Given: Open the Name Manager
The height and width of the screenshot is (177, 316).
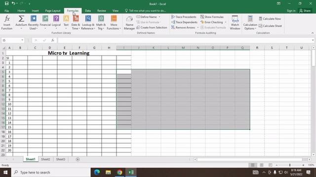Looking at the screenshot, I should 129,23.
